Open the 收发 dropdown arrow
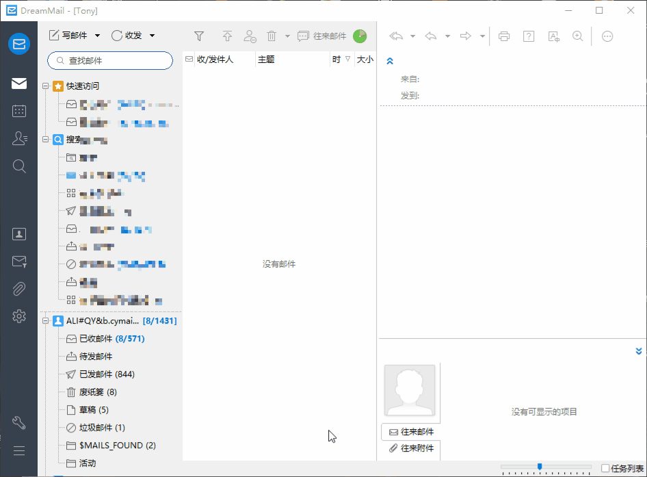This screenshot has height=477, width=647. 153,36
